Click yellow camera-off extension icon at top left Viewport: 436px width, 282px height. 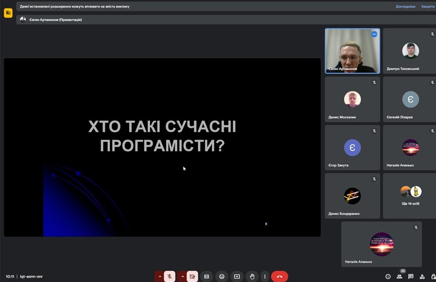click(x=8, y=13)
